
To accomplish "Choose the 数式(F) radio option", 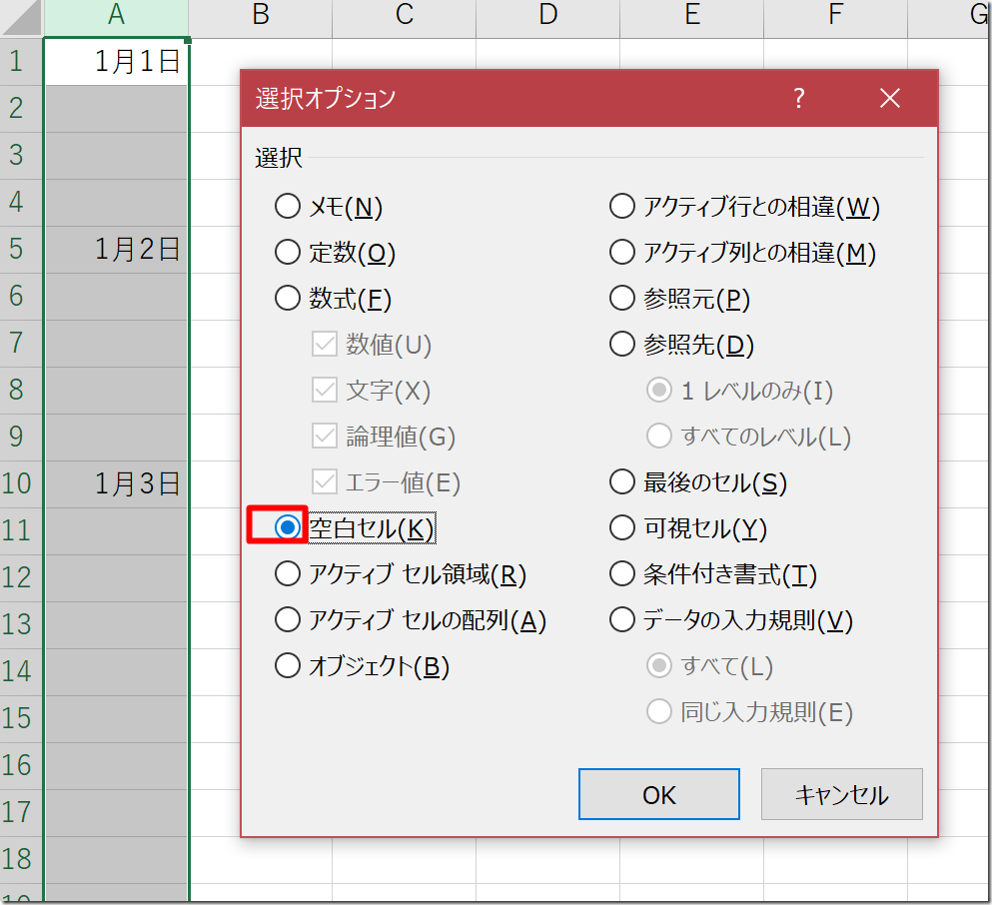I will click(x=288, y=299).
